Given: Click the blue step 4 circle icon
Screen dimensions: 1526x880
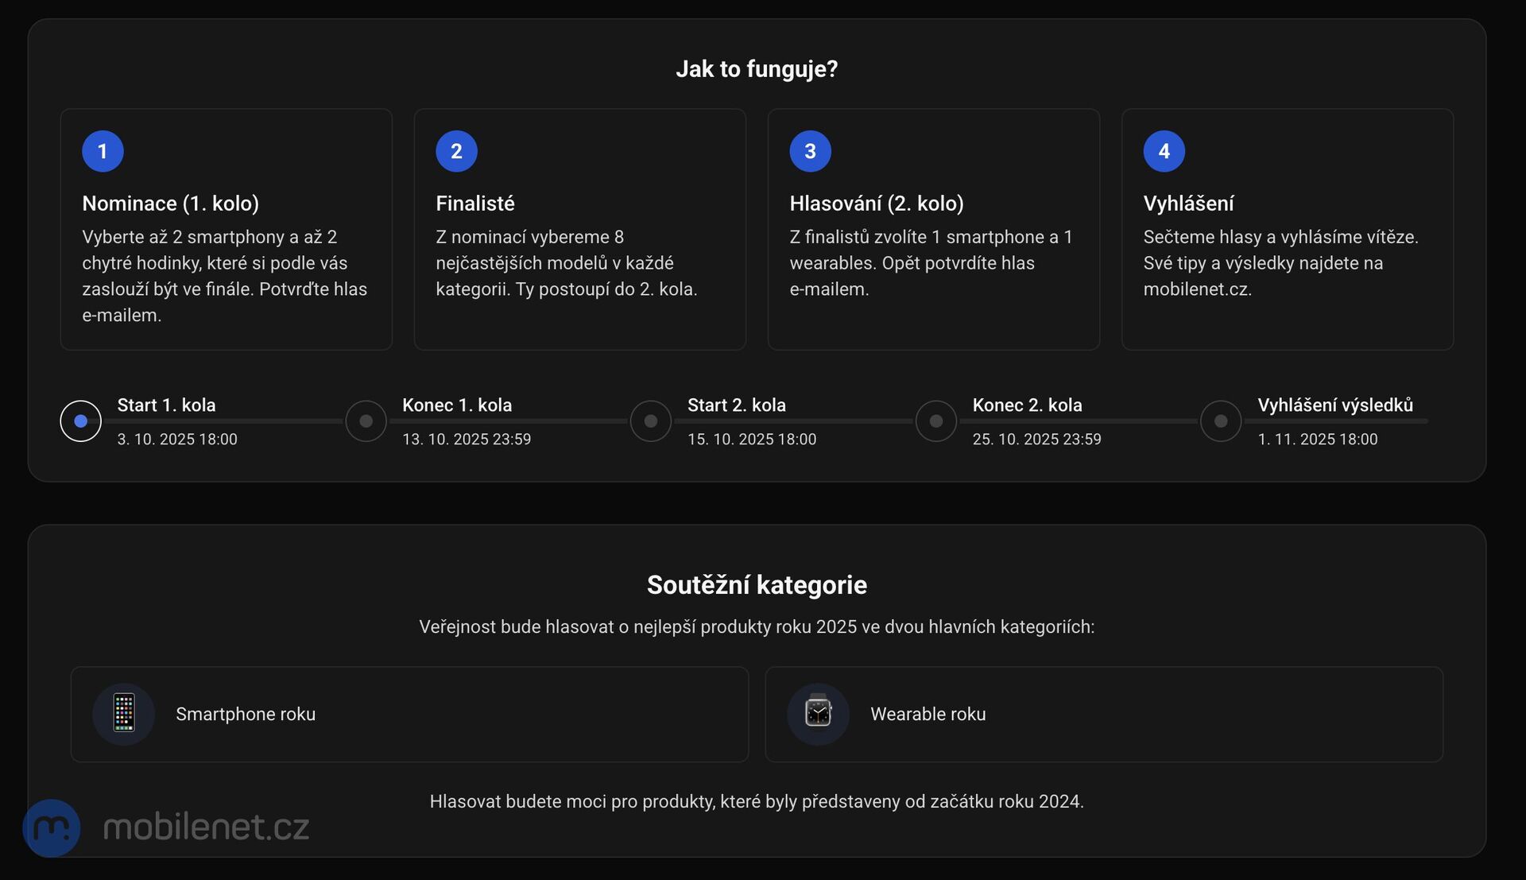Looking at the screenshot, I should 1164,151.
